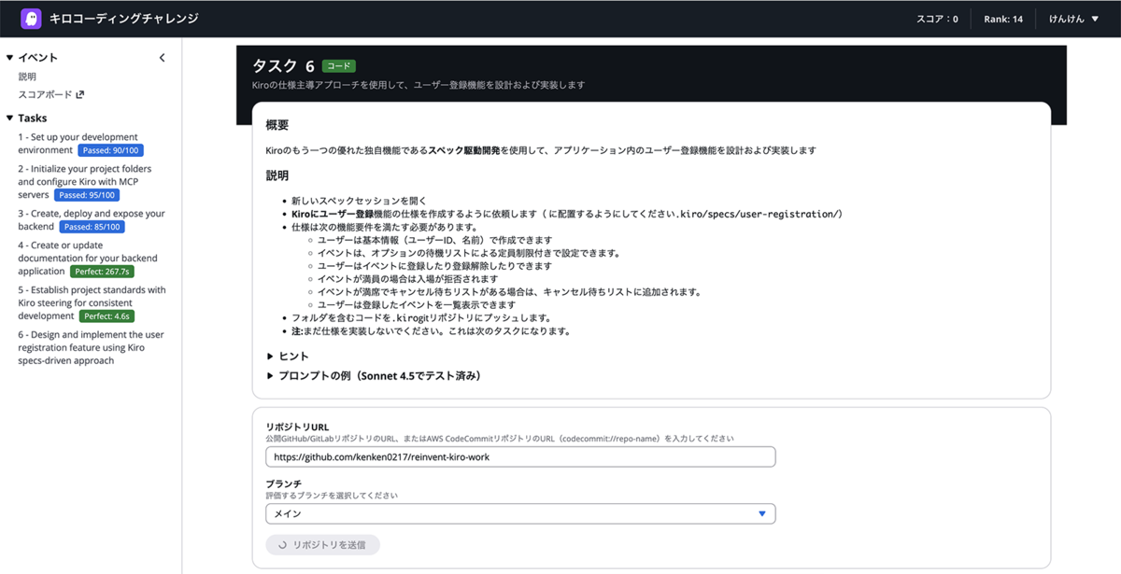Click the イベントが満員の場合は入場が拒否されます bullet

point(407,279)
